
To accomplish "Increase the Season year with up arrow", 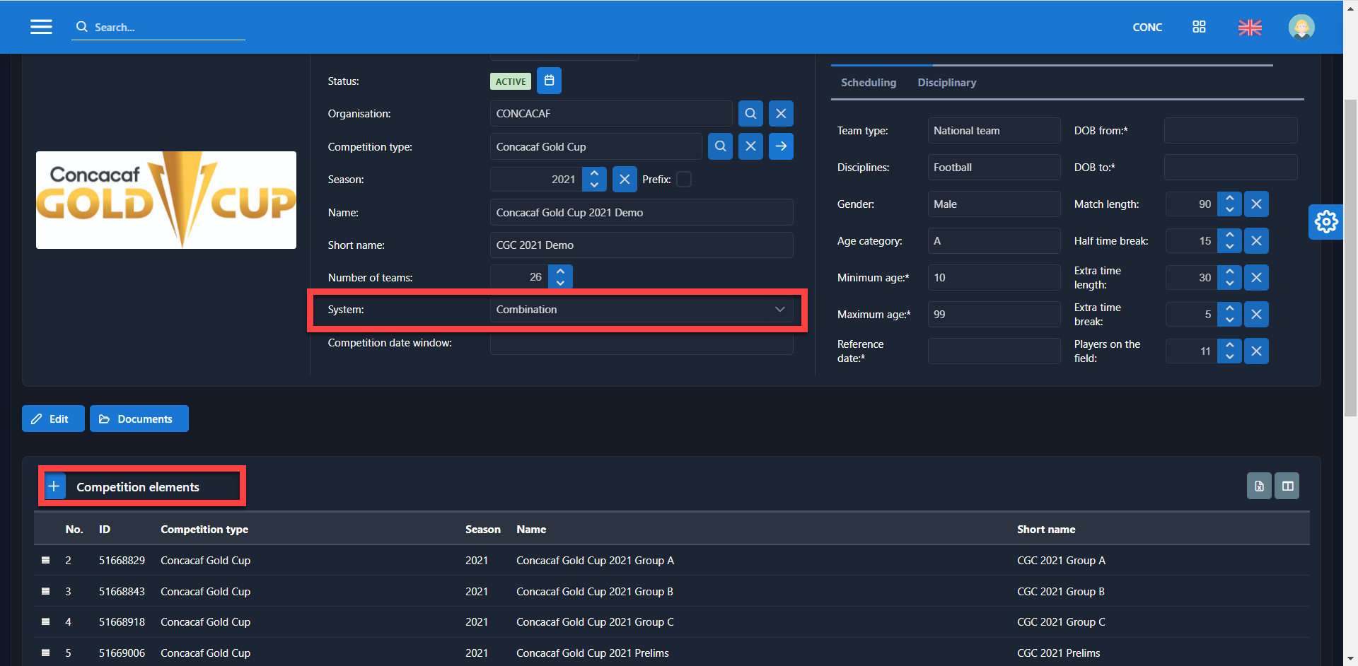I will click(x=594, y=173).
